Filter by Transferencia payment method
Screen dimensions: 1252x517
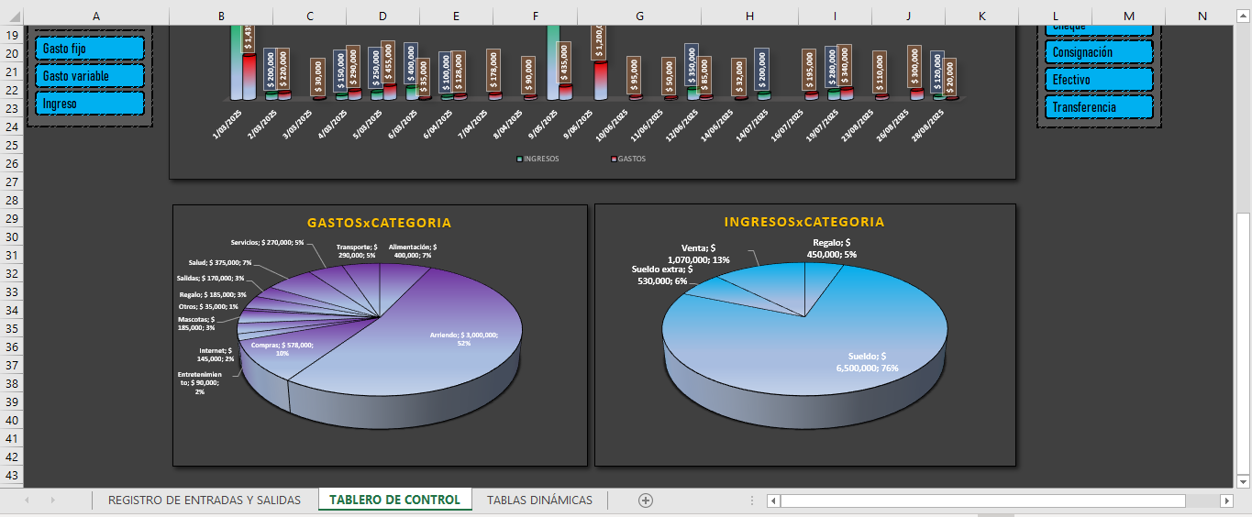[x=1098, y=107]
